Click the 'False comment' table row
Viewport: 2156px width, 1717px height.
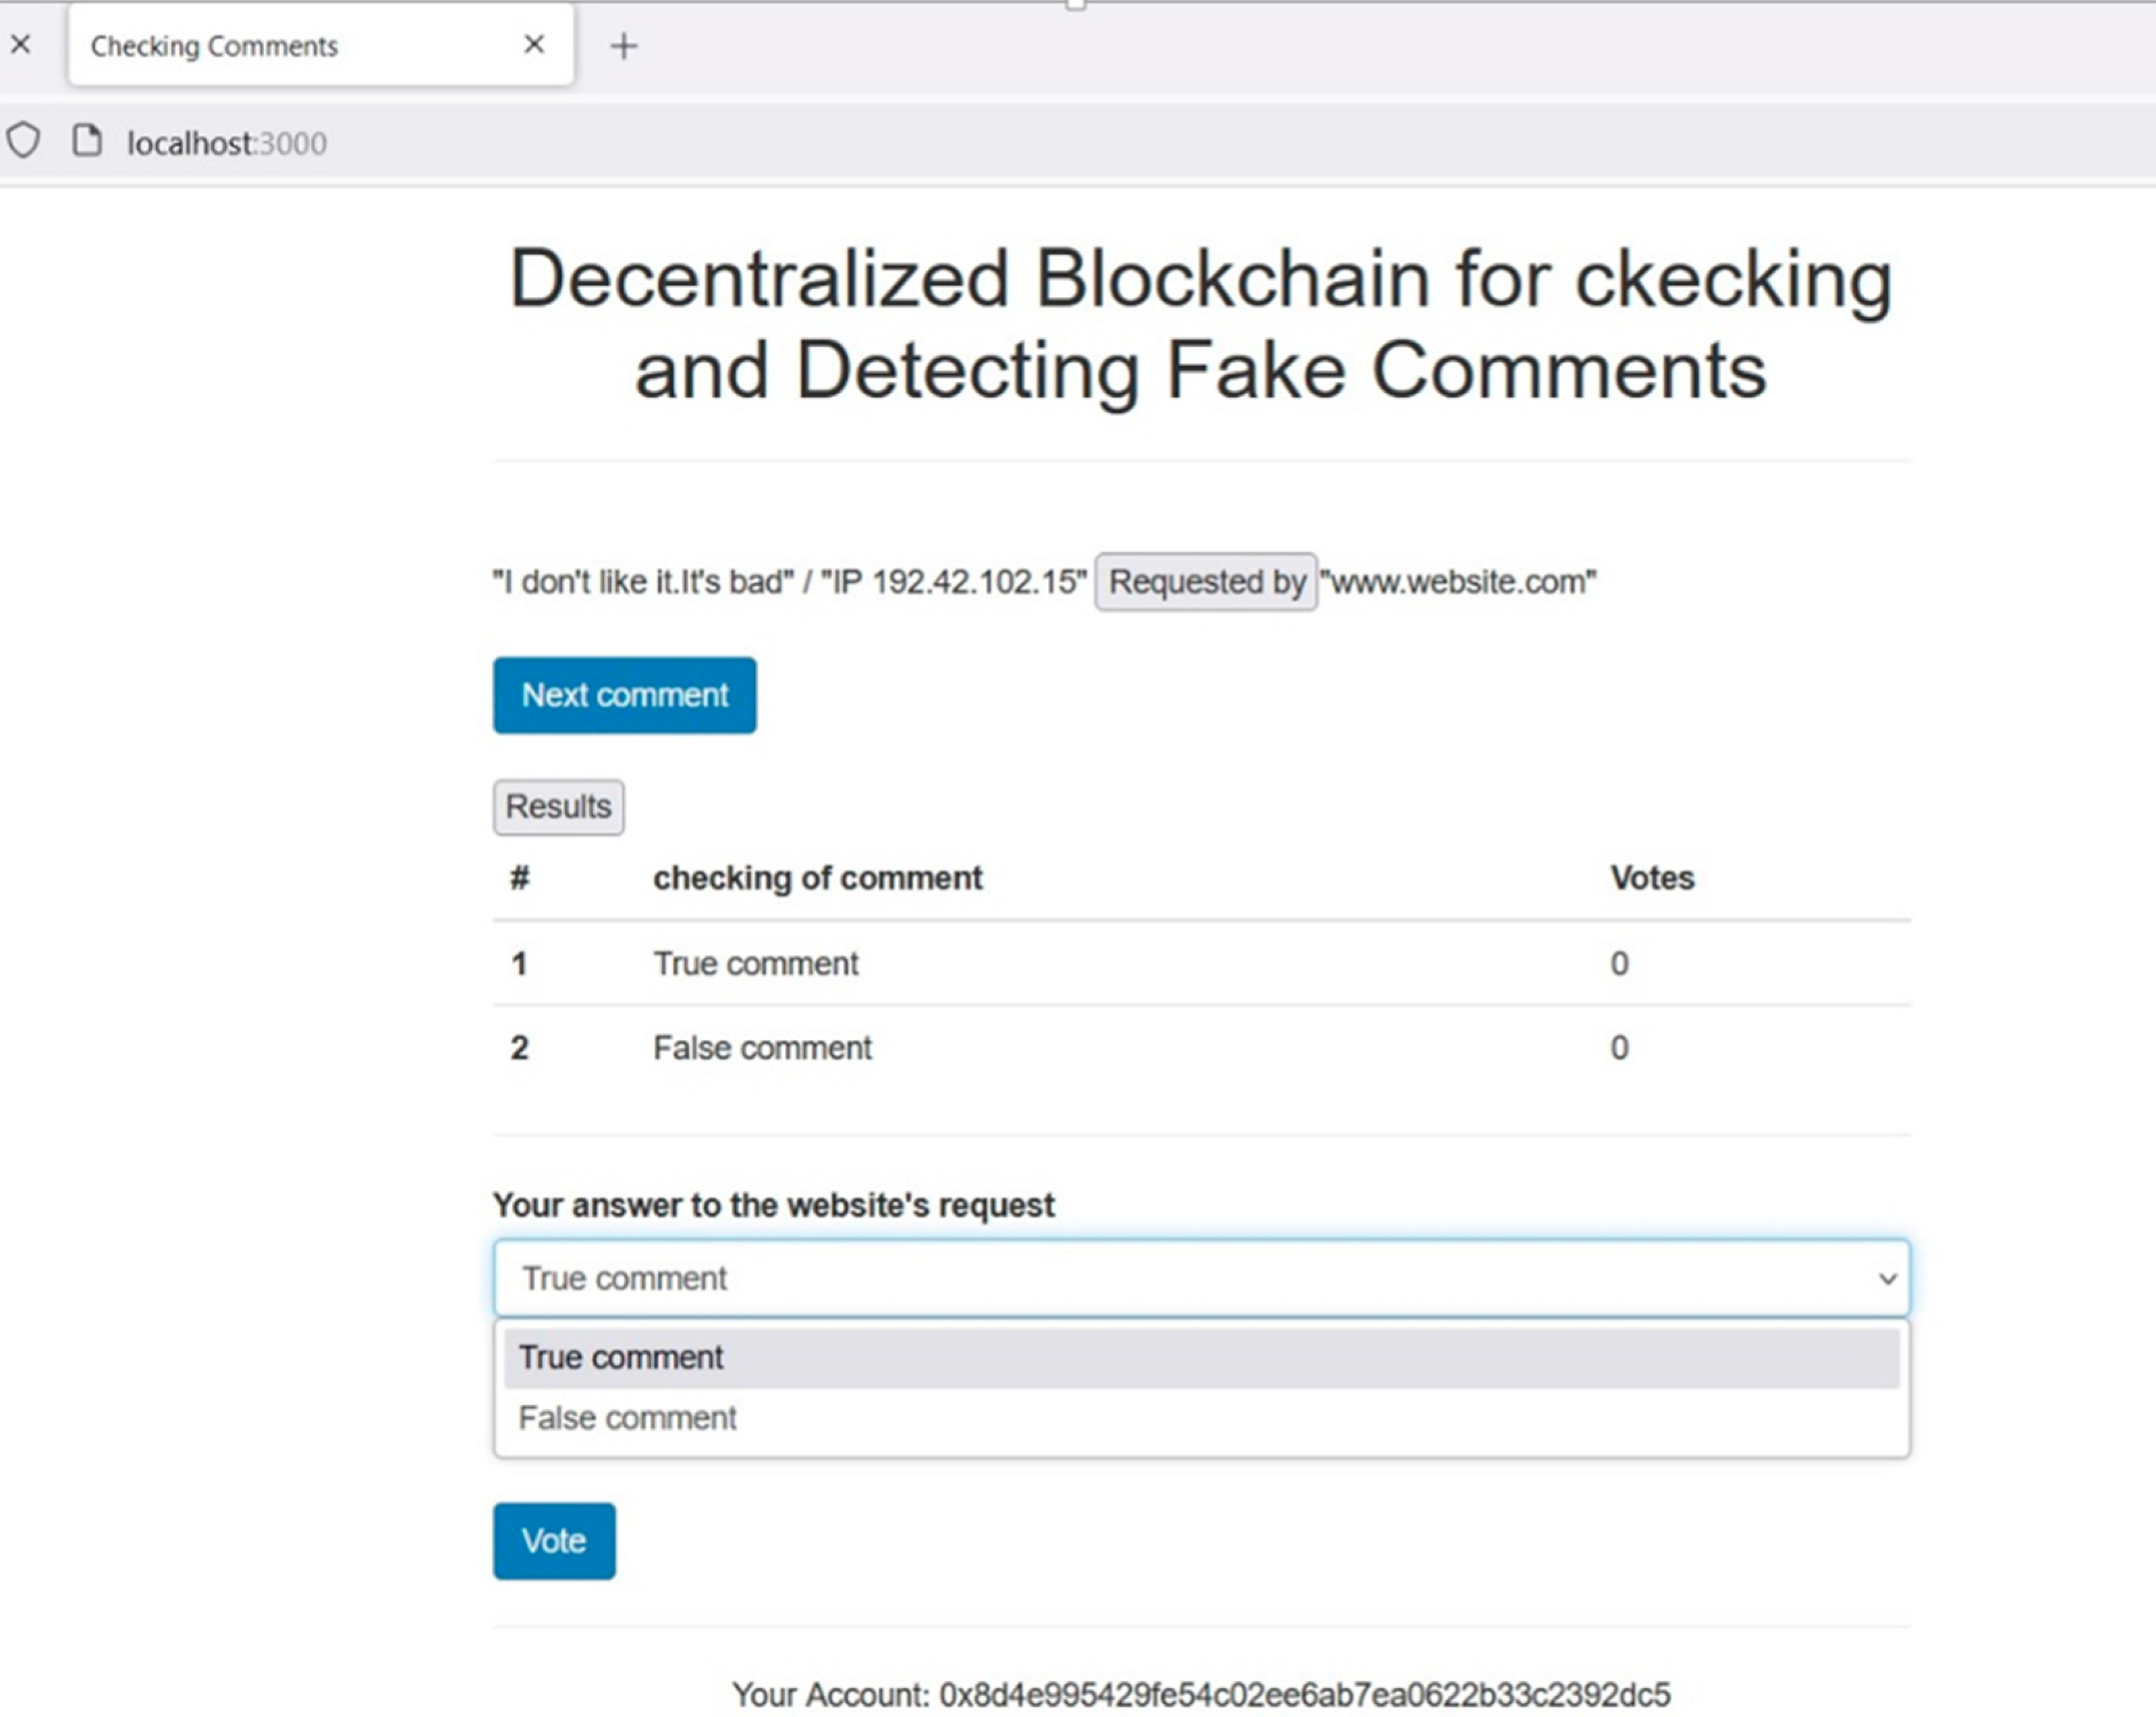click(x=762, y=1048)
